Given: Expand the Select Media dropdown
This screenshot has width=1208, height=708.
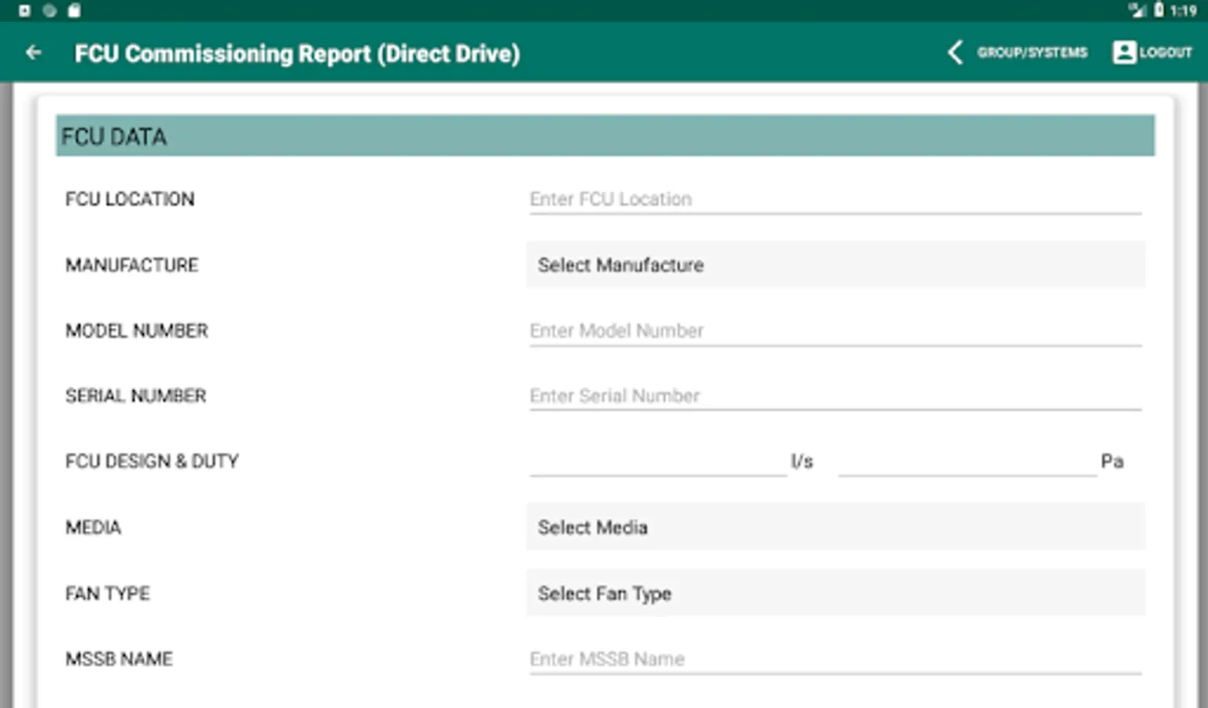Looking at the screenshot, I should 835,527.
